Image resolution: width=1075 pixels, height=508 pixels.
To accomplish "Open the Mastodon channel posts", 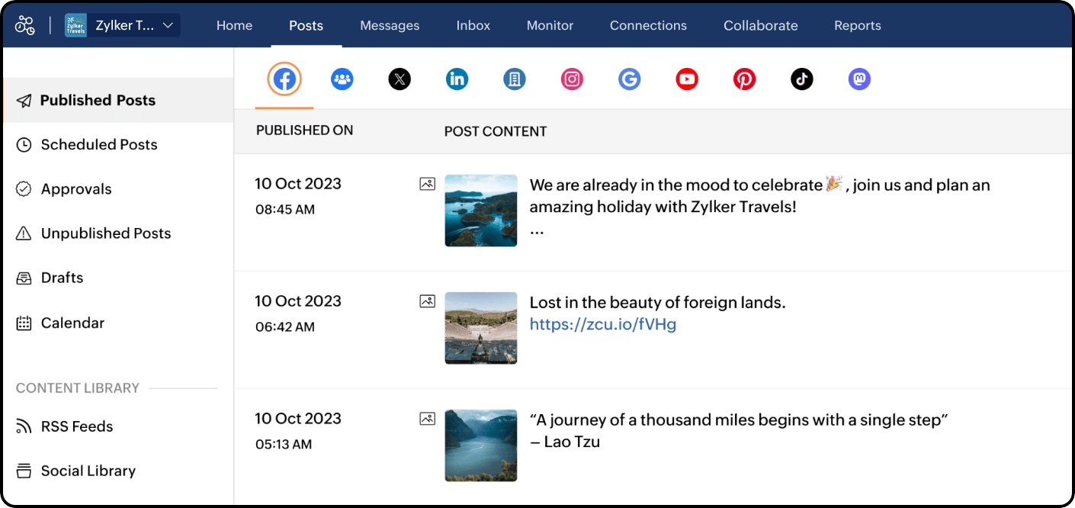I will [859, 79].
